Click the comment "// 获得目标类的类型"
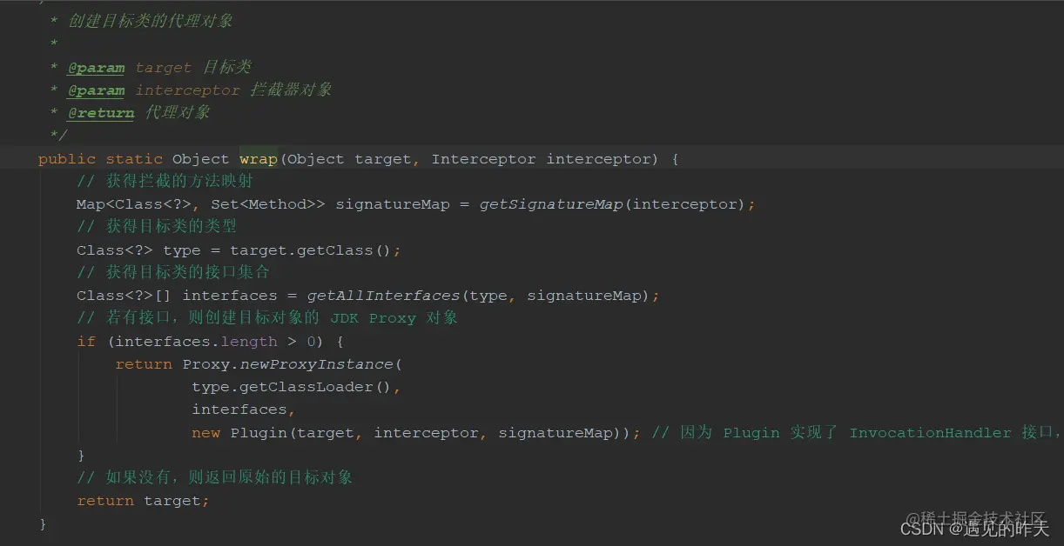This screenshot has height=546, width=1064. click(157, 226)
